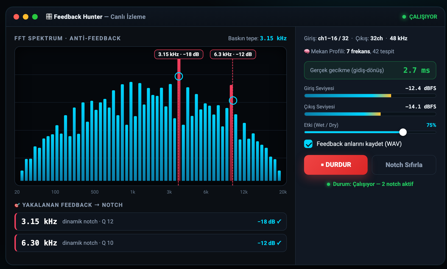Click the 42 tespit text
Screen dimensions: 447x269
383,51
